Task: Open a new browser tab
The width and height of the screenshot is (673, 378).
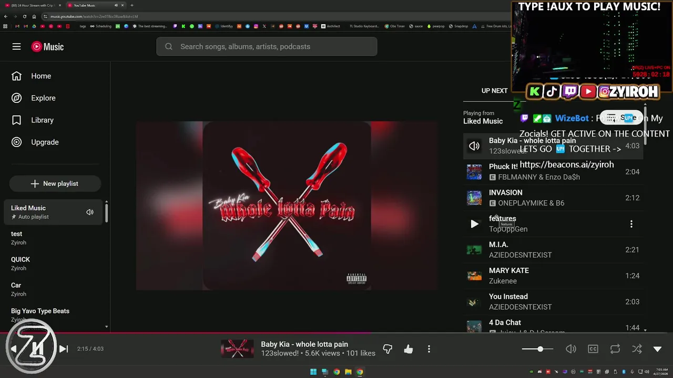Action: [131, 5]
